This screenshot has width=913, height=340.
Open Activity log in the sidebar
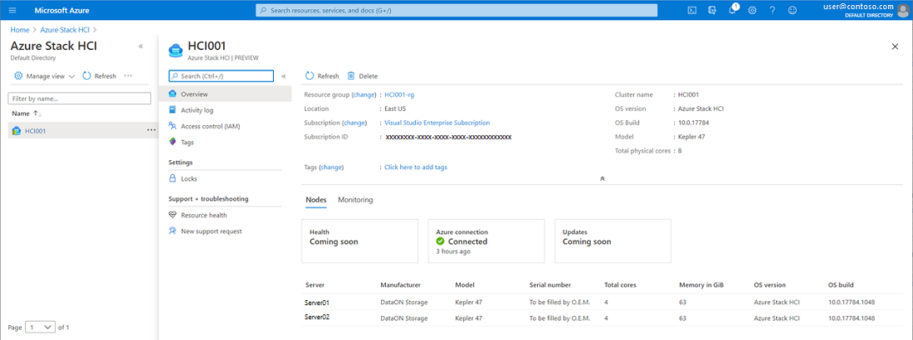click(x=197, y=109)
